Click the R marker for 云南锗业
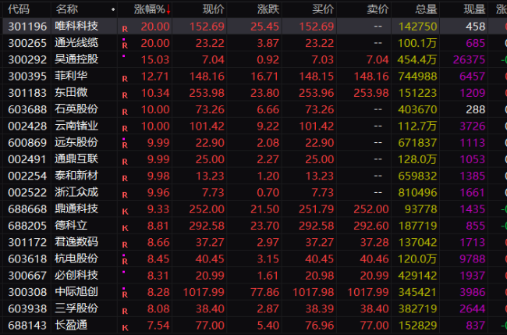The image size is (507, 335). point(125,129)
